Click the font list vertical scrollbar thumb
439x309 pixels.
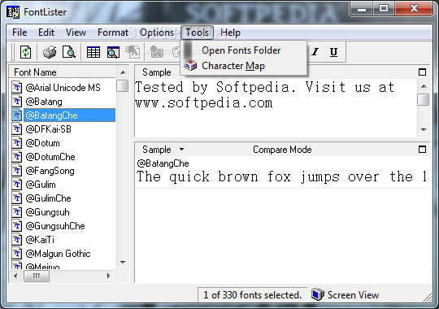pyautogui.click(x=122, y=85)
